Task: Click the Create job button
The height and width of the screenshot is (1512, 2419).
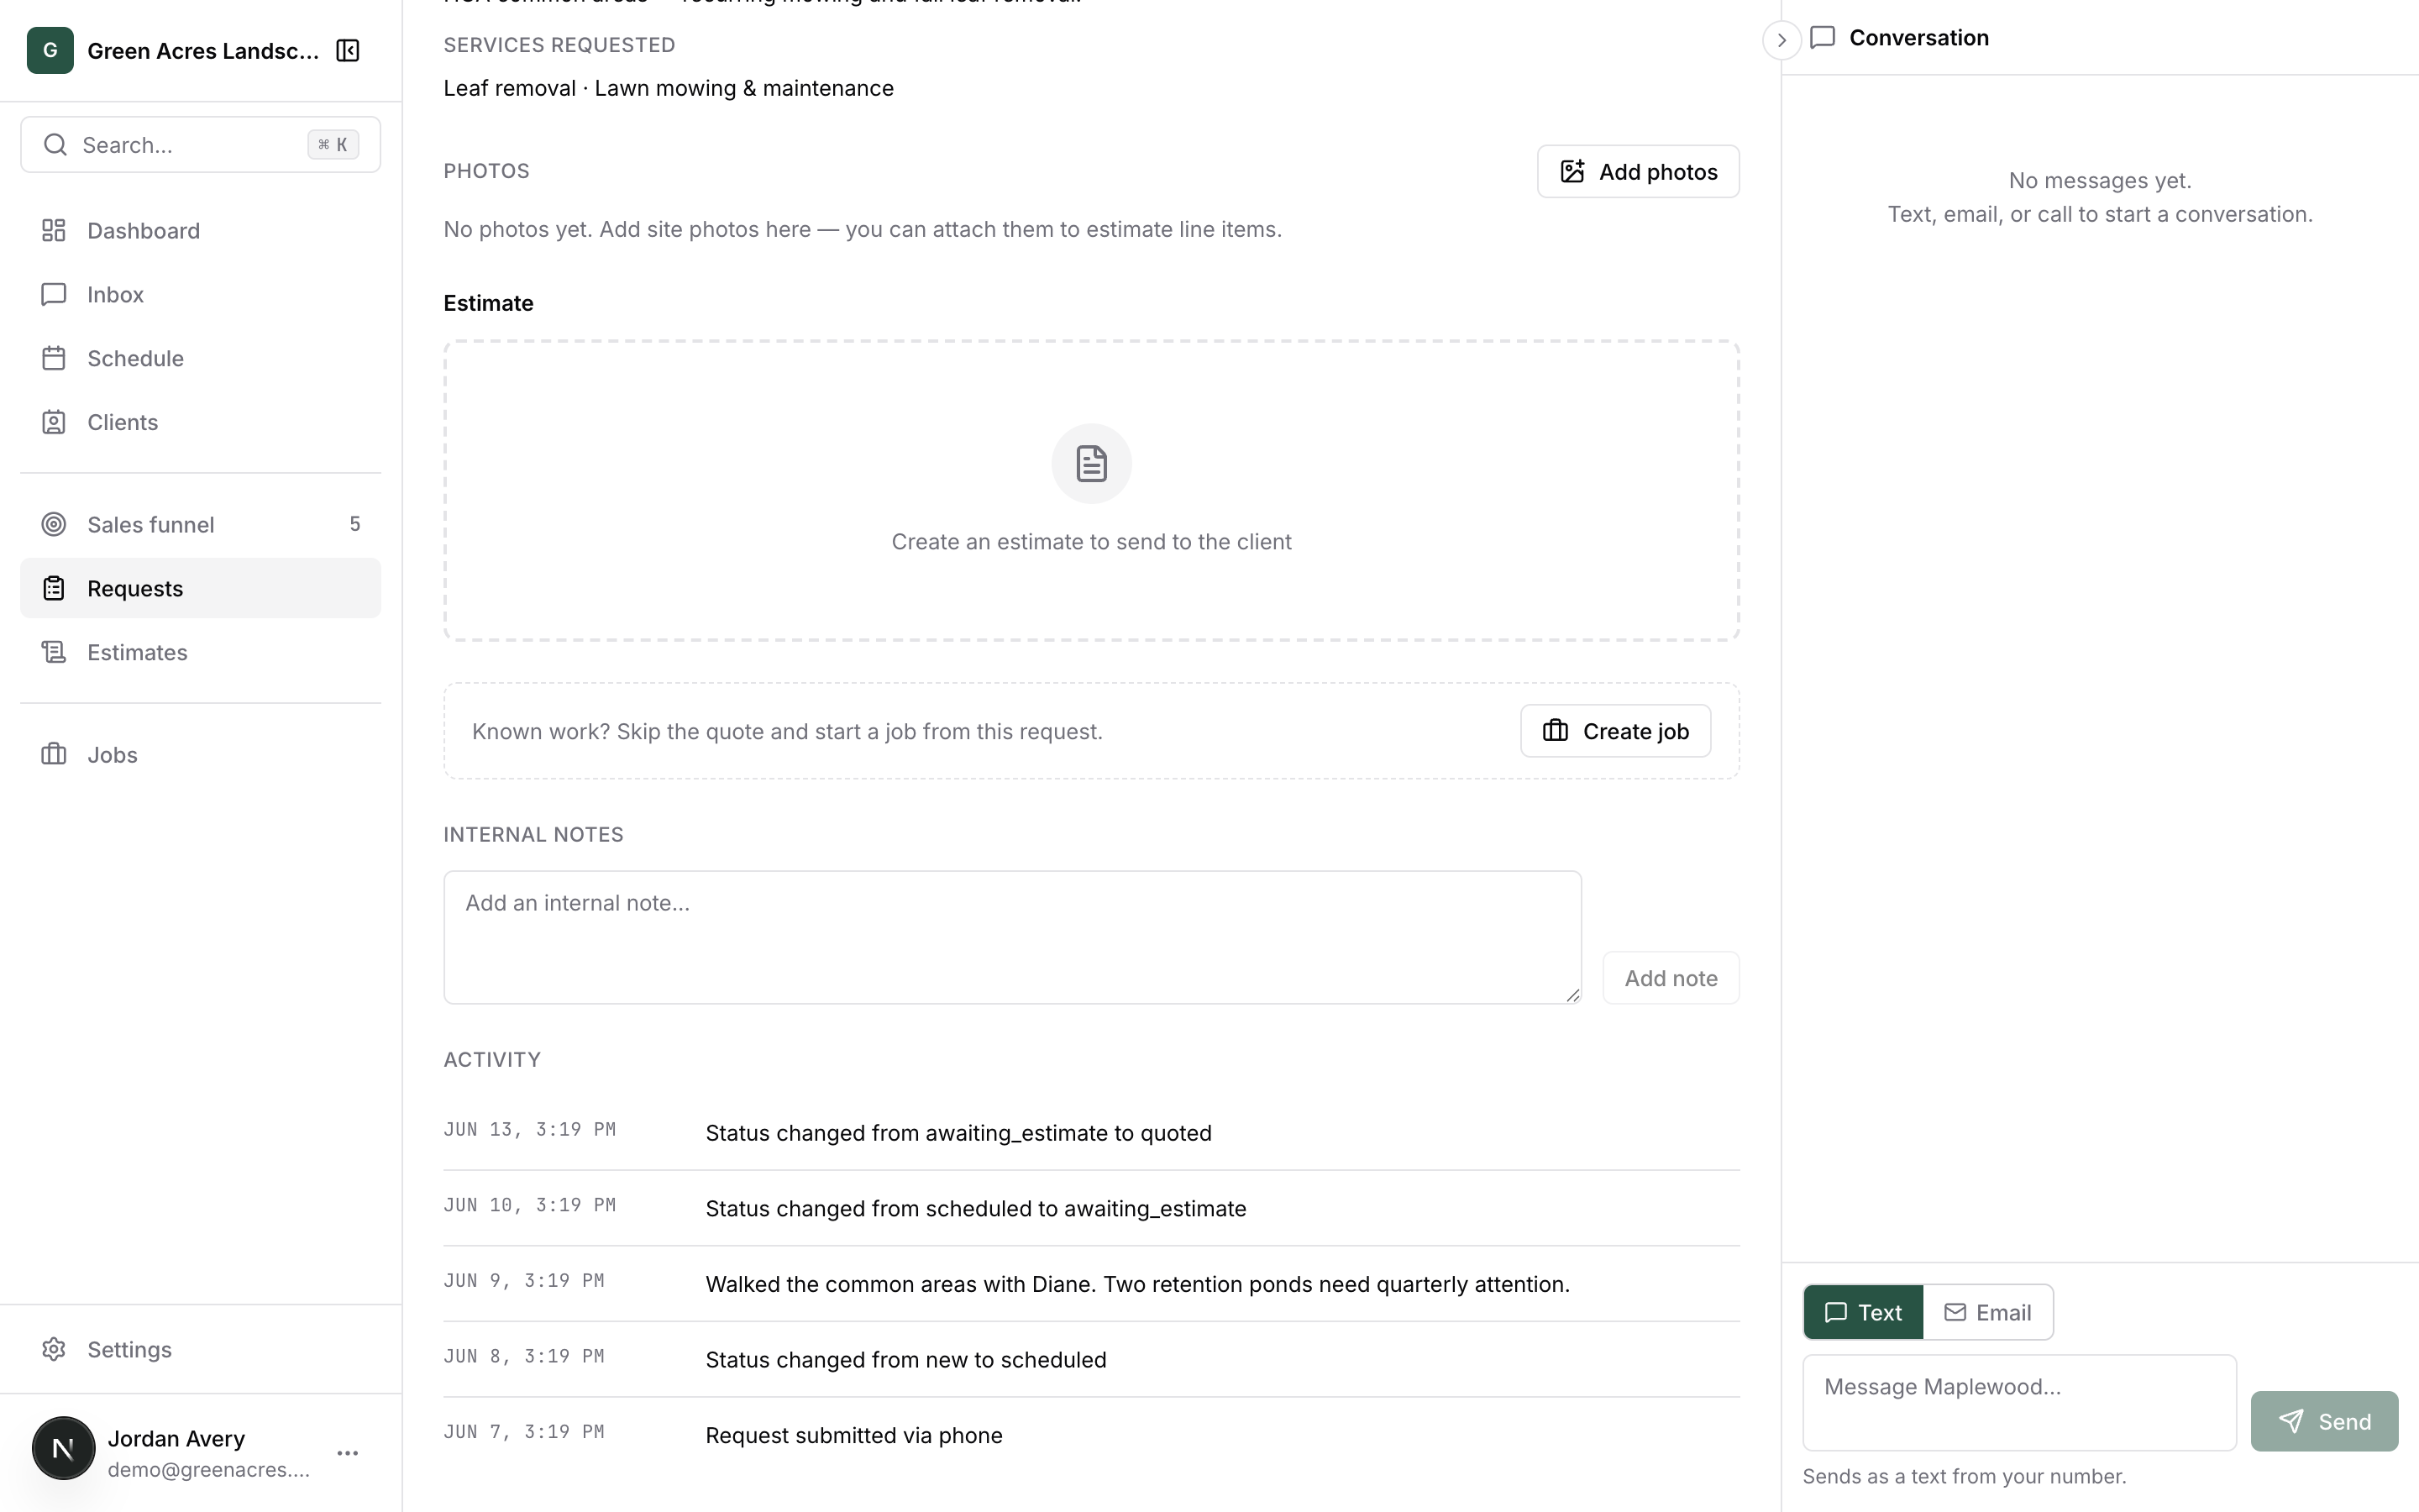Action: point(1615,731)
